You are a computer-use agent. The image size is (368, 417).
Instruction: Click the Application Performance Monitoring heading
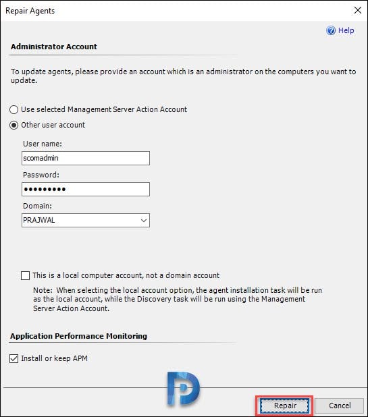[x=79, y=336]
